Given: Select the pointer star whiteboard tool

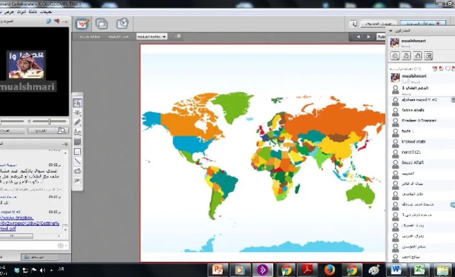Looking at the screenshot, I should tap(77, 113).
